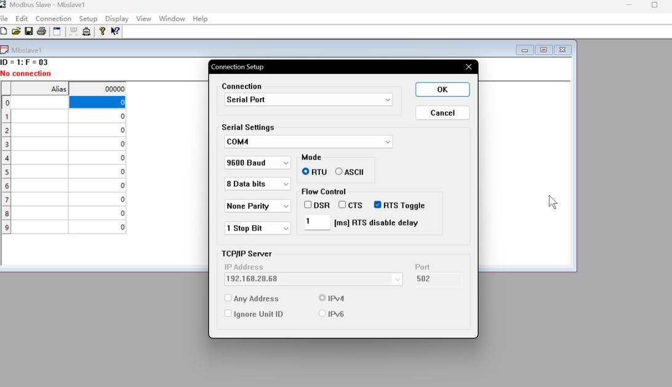This screenshot has height=387, width=672.
Task: Click the slave definition window icon
Action: coord(57,31)
